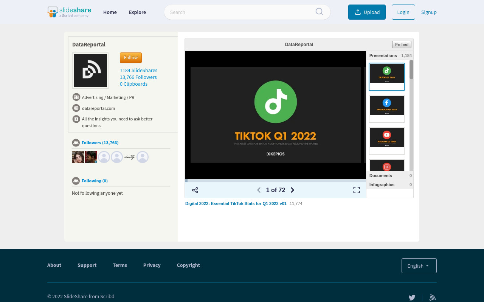
Task: Click the SlideShare logo
Action: [69, 12]
